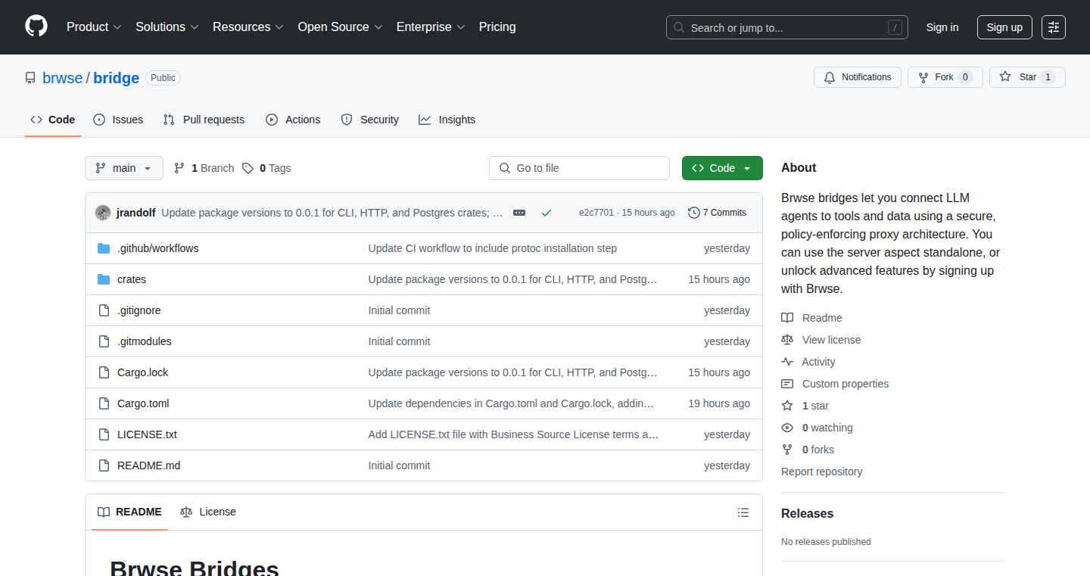This screenshot has height=576, width=1090.
Task: Open Custom properties link
Action: 835,384
